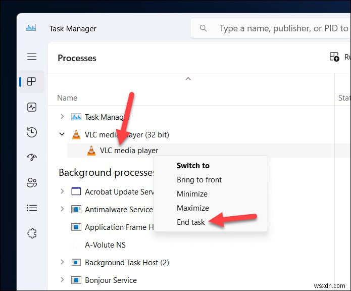Expand the Task Manager process row

[x=62, y=117]
